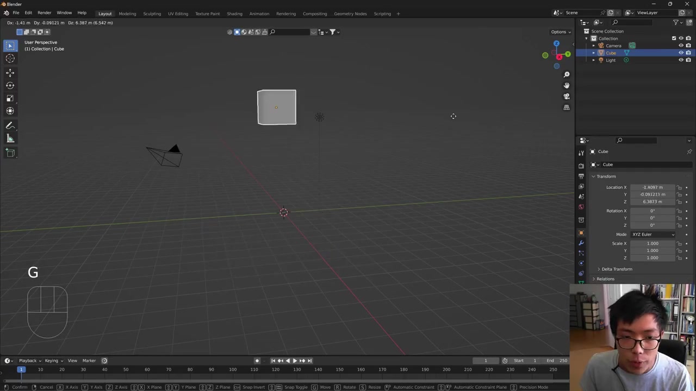Select the Scale tool
This screenshot has height=391, width=696.
(10, 98)
